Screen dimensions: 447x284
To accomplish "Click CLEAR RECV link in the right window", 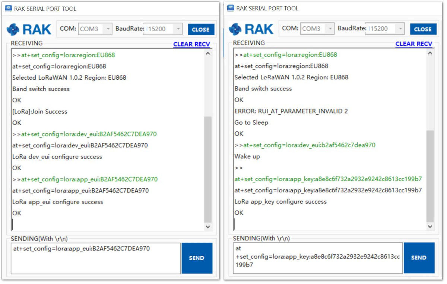I will [x=414, y=44].
